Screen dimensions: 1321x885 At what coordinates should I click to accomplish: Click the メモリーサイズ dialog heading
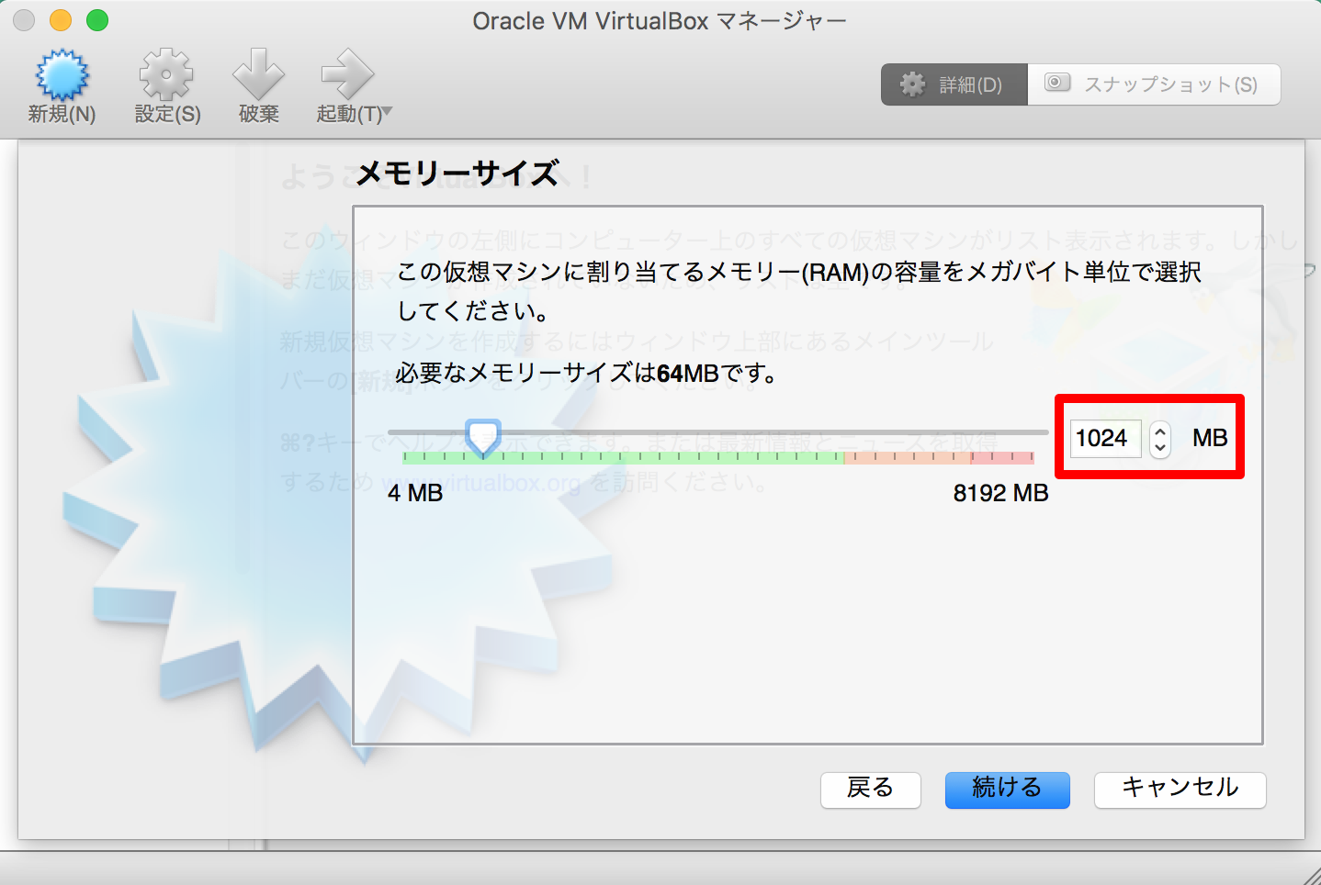pos(457,173)
